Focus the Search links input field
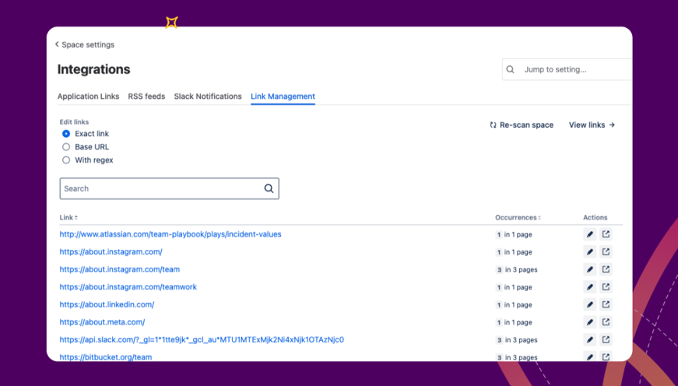The height and width of the screenshot is (386, 678). pyautogui.click(x=169, y=188)
